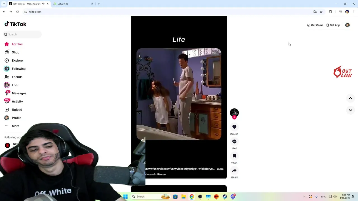Open a new browser tab

pyautogui.click(x=99, y=4)
